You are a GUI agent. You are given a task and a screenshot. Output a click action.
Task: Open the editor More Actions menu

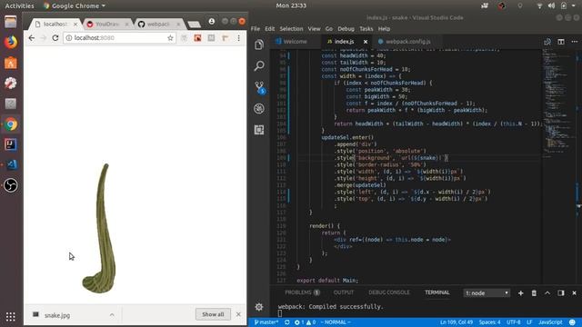[x=574, y=42]
